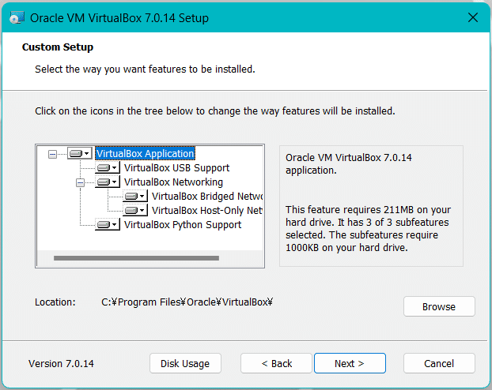The height and width of the screenshot is (390, 492).
Task: Select the VirtualBox Application tree label
Action: point(145,154)
